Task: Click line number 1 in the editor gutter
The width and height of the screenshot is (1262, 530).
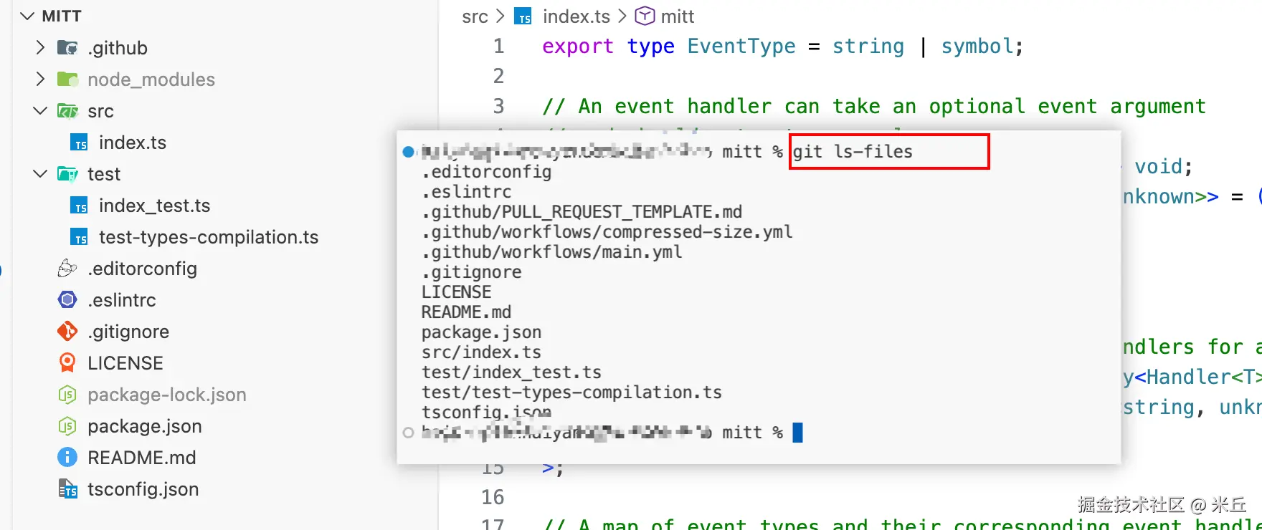Action: click(x=499, y=46)
